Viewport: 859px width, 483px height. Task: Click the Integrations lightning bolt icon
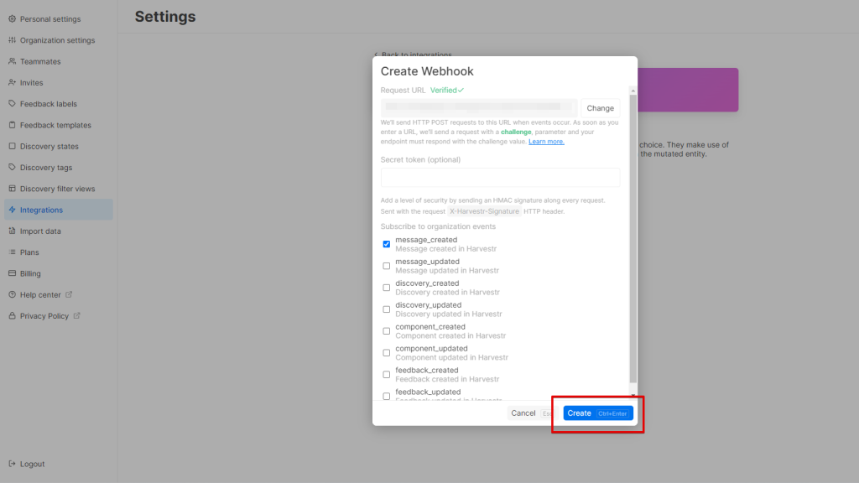point(12,210)
